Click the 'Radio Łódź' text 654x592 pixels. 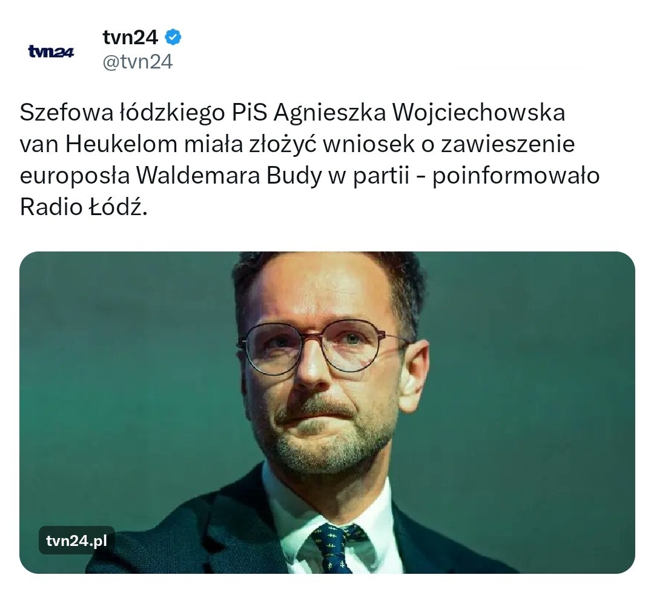coord(84,207)
